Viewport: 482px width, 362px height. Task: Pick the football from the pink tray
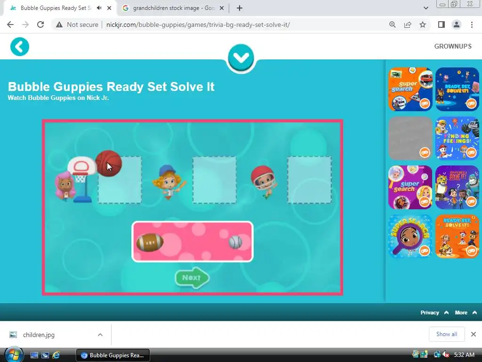150,242
